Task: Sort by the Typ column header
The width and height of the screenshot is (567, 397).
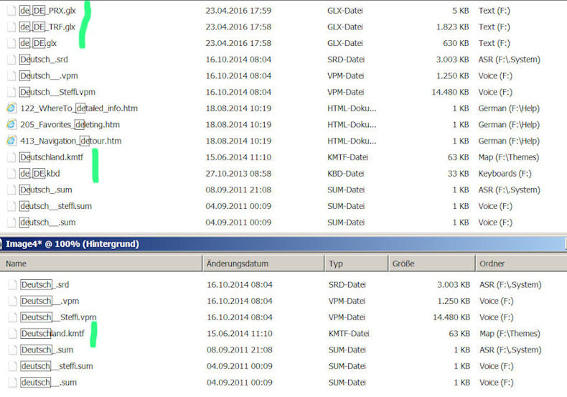Action: [356, 263]
